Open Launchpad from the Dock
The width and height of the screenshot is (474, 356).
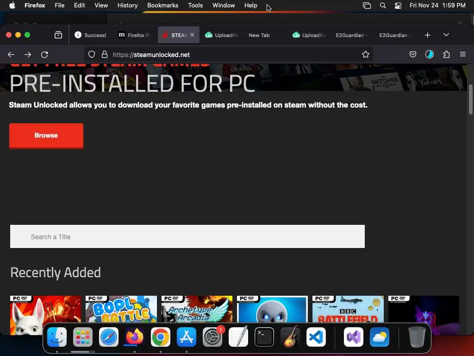tap(83, 337)
